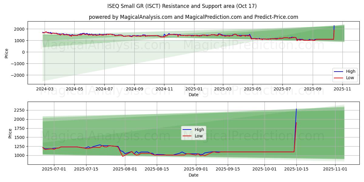This screenshot has height=182, width=364.
Task: Click the Date x-axis label under bottom chart
Action: pyautogui.click(x=193, y=175)
